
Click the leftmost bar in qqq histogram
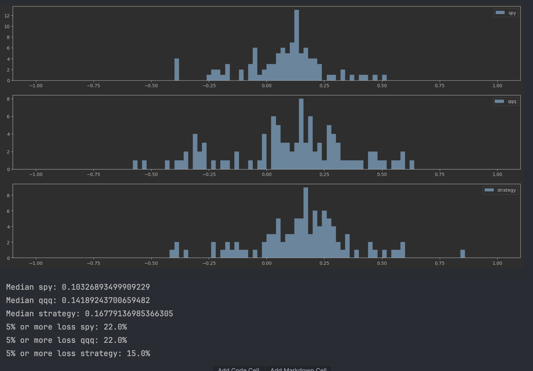[x=135, y=165]
